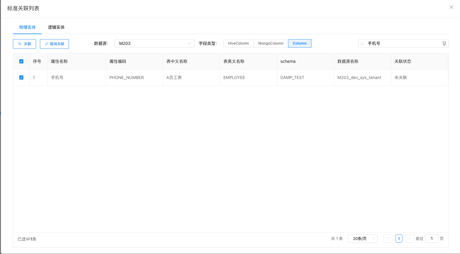Select MongoColumn field type

pos(271,43)
